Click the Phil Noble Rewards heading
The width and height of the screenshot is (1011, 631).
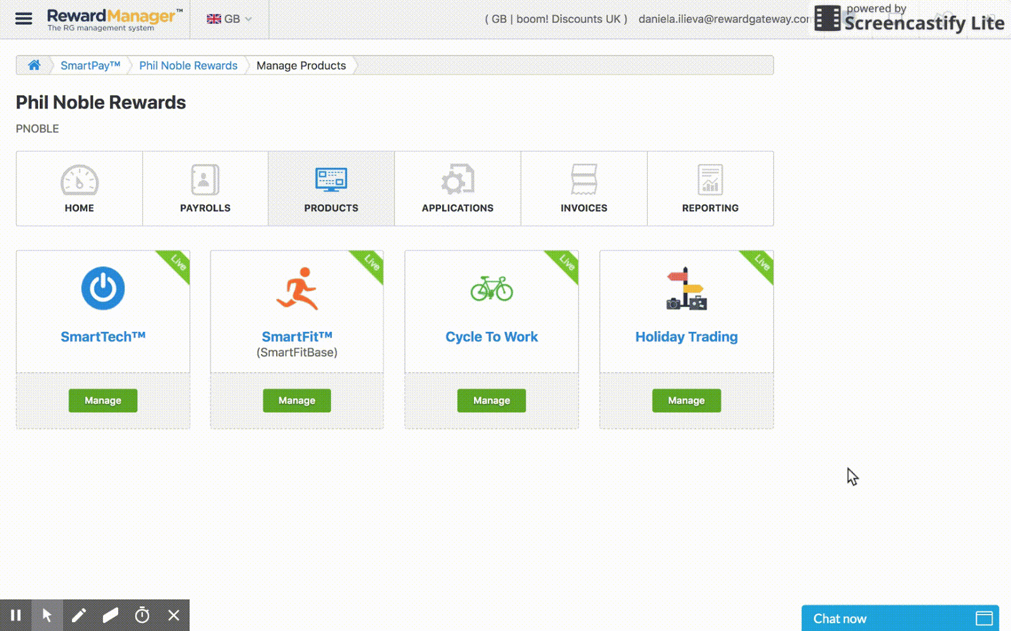tap(101, 103)
